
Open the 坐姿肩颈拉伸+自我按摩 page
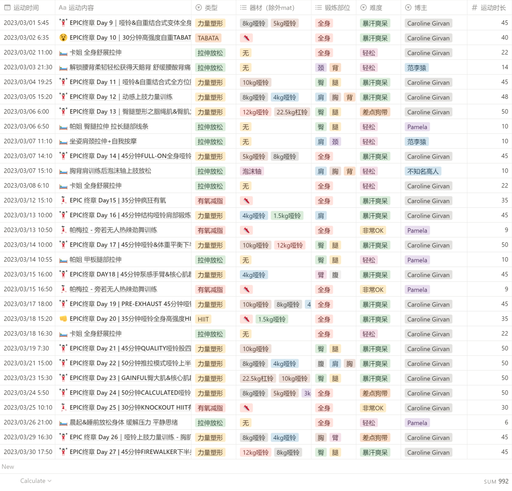point(103,141)
